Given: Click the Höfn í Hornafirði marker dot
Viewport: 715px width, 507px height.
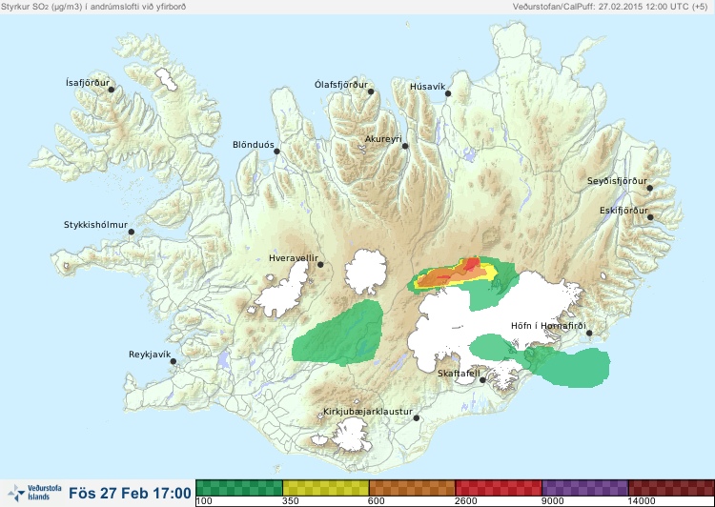Looking at the screenshot, I should [x=589, y=334].
